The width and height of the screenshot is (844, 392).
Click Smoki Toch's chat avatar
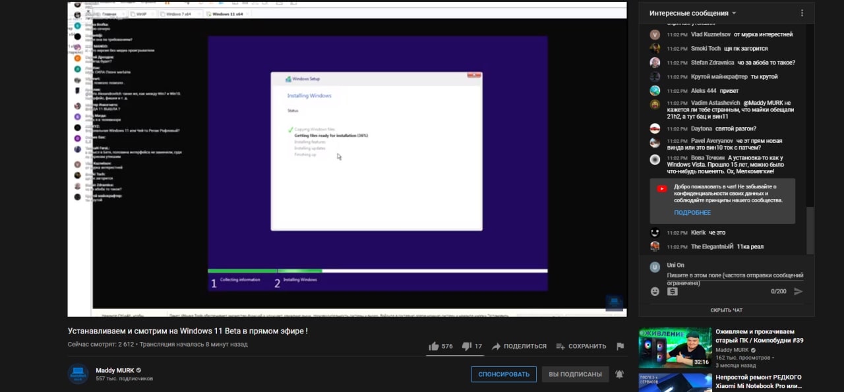click(x=655, y=48)
